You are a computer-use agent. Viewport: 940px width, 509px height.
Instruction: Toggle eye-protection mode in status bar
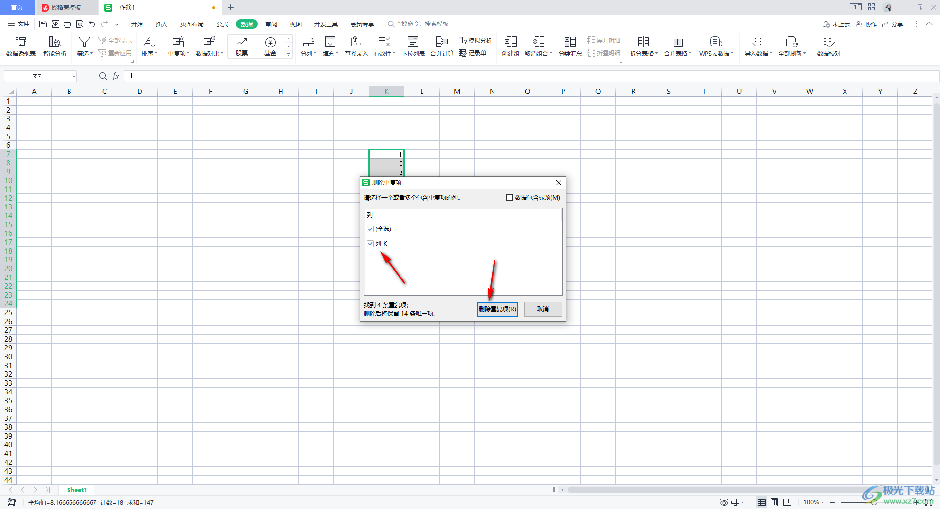click(724, 502)
